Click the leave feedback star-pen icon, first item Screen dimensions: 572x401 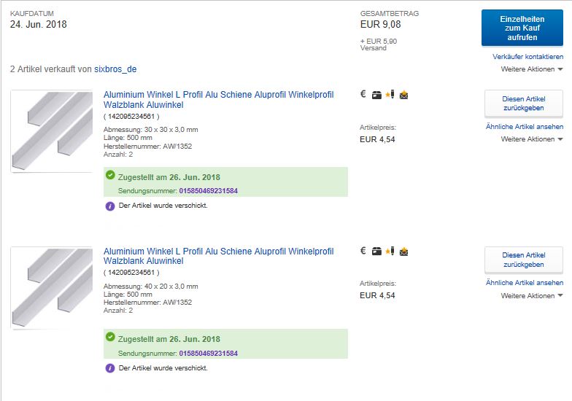[390, 94]
